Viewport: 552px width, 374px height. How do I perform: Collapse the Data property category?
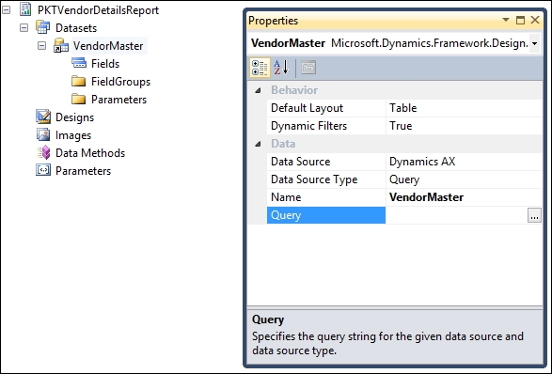[x=258, y=144]
